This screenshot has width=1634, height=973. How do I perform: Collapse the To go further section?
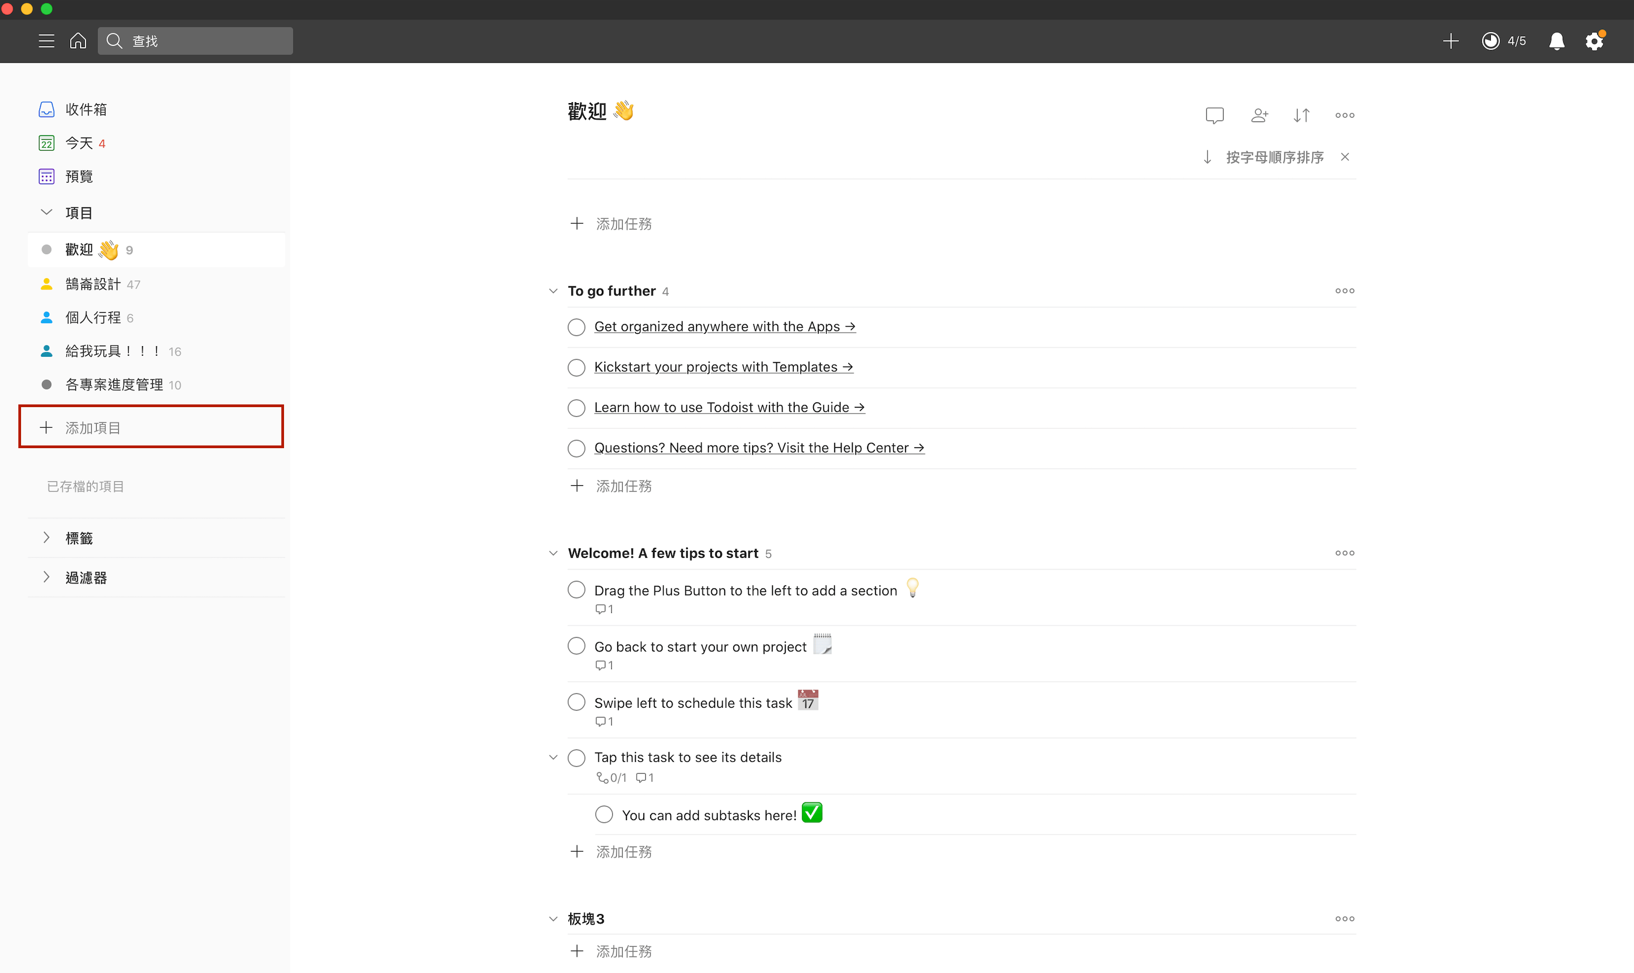tap(553, 290)
